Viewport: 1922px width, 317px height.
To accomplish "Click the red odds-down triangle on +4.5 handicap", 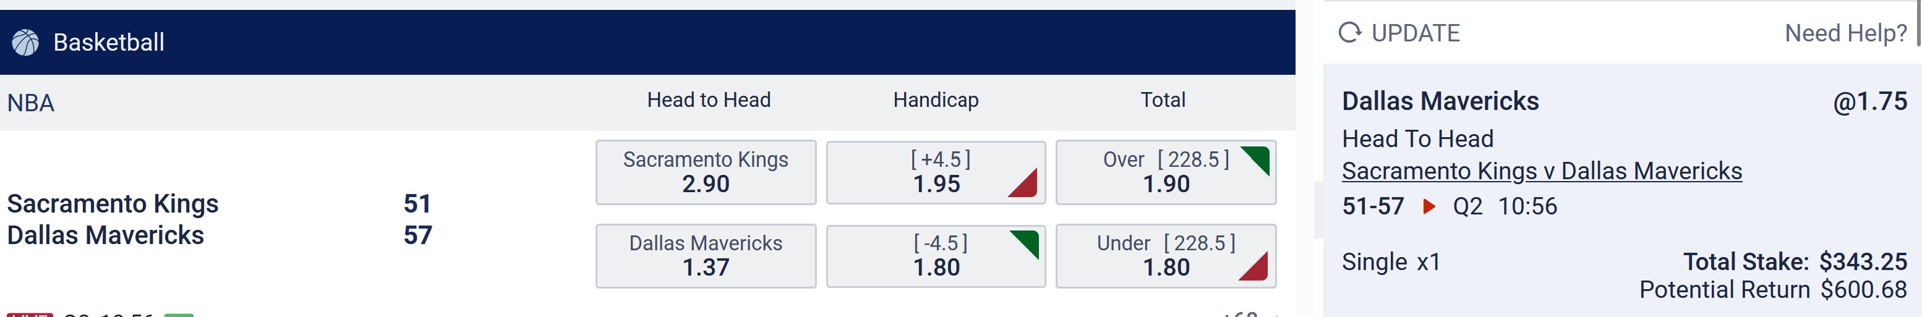I will pos(1023,184).
